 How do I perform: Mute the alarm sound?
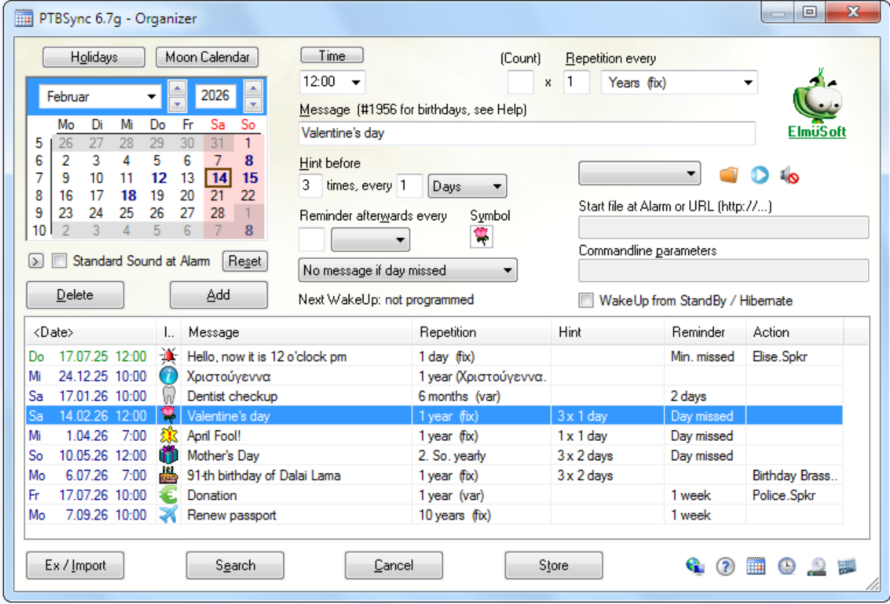[791, 175]
